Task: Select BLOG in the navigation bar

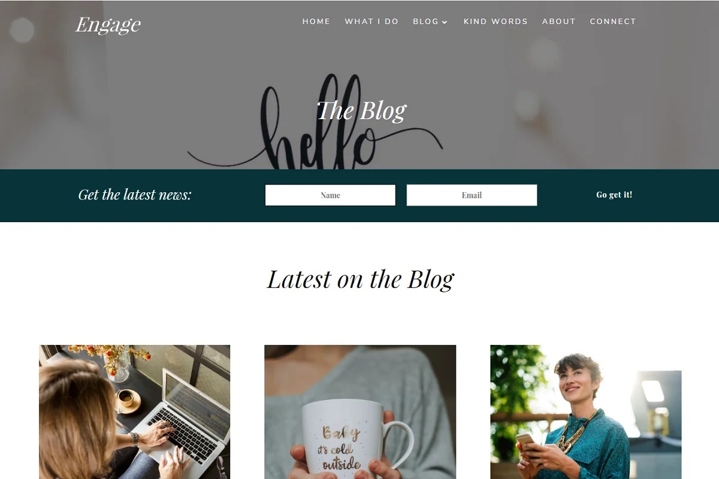Action: click(x=426, y=21)
